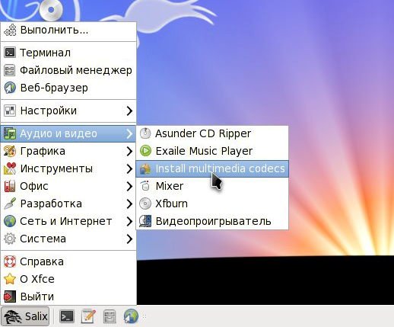
Task: Launch Веб-браузер from the menu
Action: 68,88
